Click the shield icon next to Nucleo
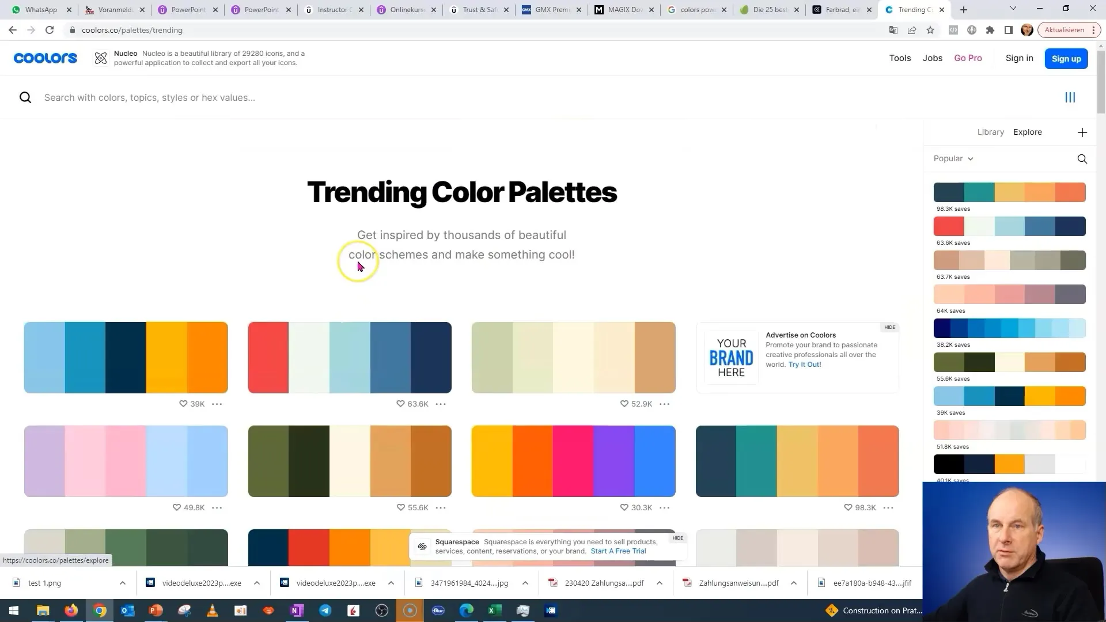Image resolution: width=1106 pixels, height=622 pixels. [x=101, y=58]
